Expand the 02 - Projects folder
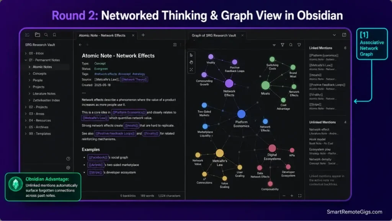The height and width of the screenshot is (221, 392). coord(26,107)
